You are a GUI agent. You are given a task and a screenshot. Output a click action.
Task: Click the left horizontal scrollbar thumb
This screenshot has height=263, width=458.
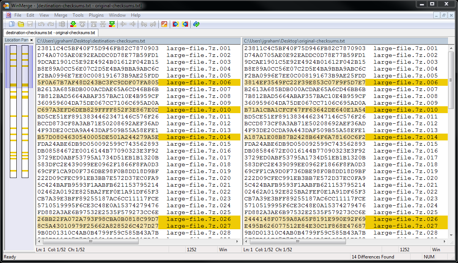[90, 241]
